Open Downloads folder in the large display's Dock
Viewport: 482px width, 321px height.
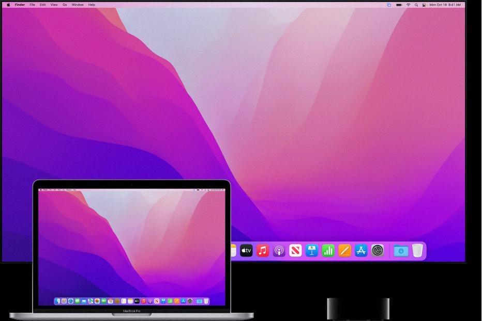click(x=401, y=251)
